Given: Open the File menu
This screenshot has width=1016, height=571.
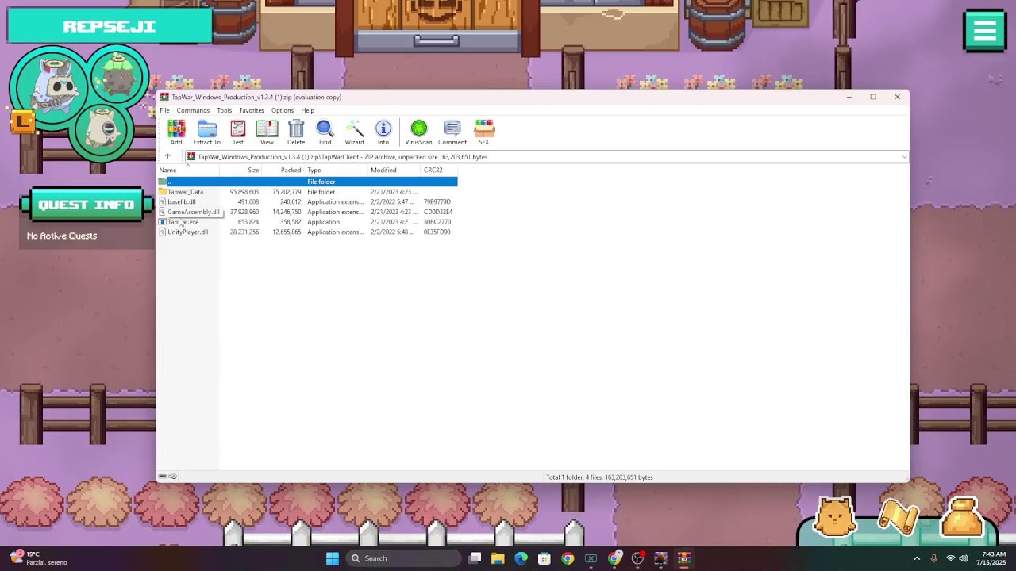Looking at the screenshot, I should click(164, 110).
